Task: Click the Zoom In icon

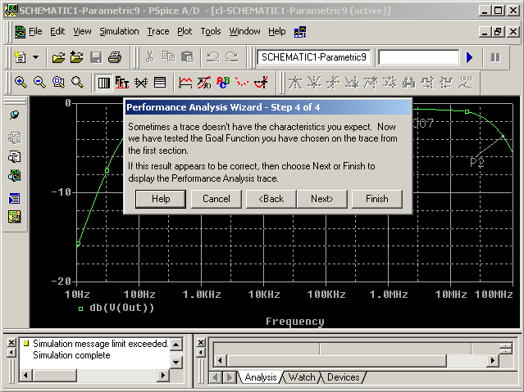Action: point(21,82)
